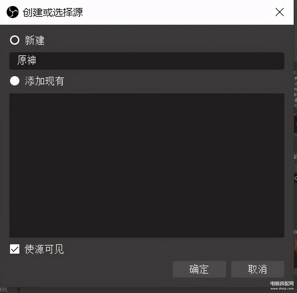This screenshot has height=293, width=297.
Task: Toggle the 使源可见 checkbox
Action: tap(15, 249)
